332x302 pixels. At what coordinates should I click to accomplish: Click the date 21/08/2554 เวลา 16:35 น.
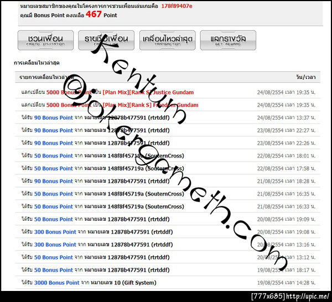pyautogui.click(x=286, y=194)
